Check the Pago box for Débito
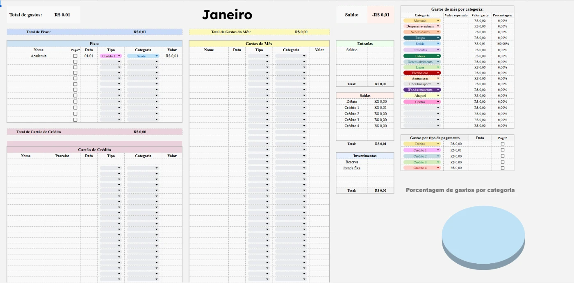574x285 pixels. pos(503,144)
